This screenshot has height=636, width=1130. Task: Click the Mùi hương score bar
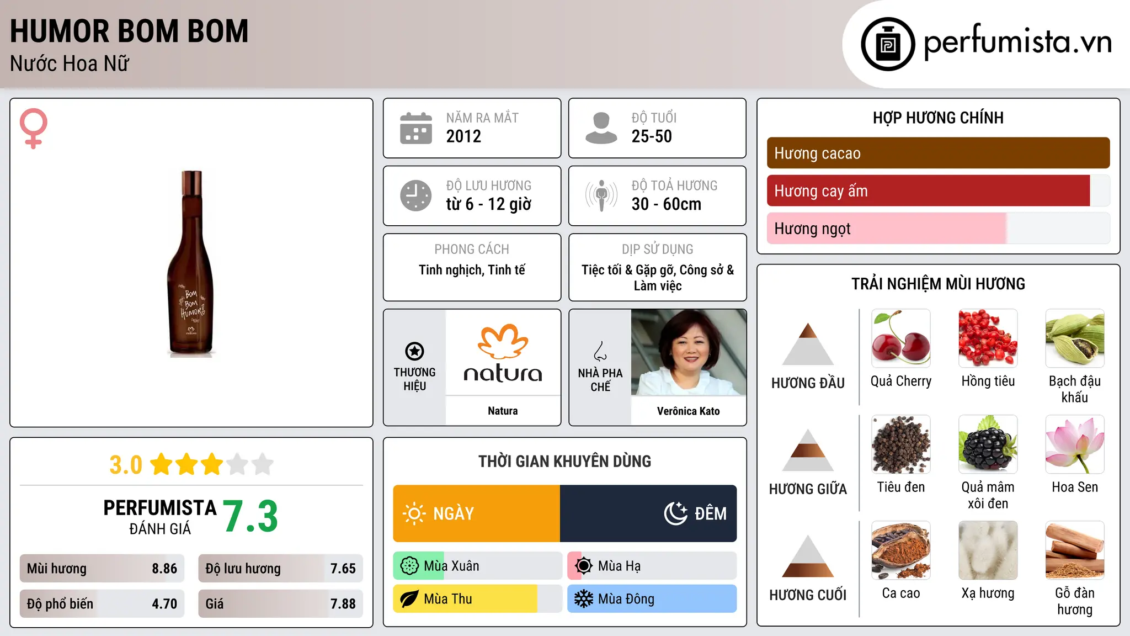102,569
